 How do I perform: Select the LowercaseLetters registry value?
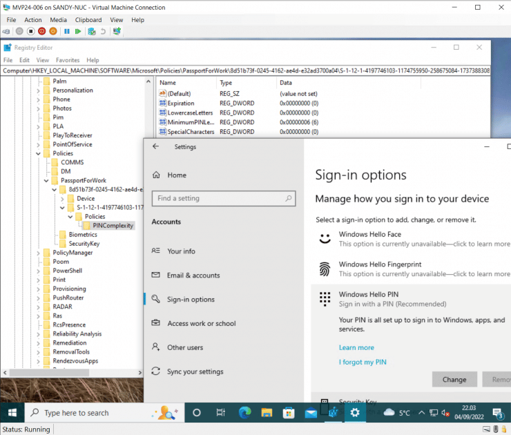tap(190, 113)
